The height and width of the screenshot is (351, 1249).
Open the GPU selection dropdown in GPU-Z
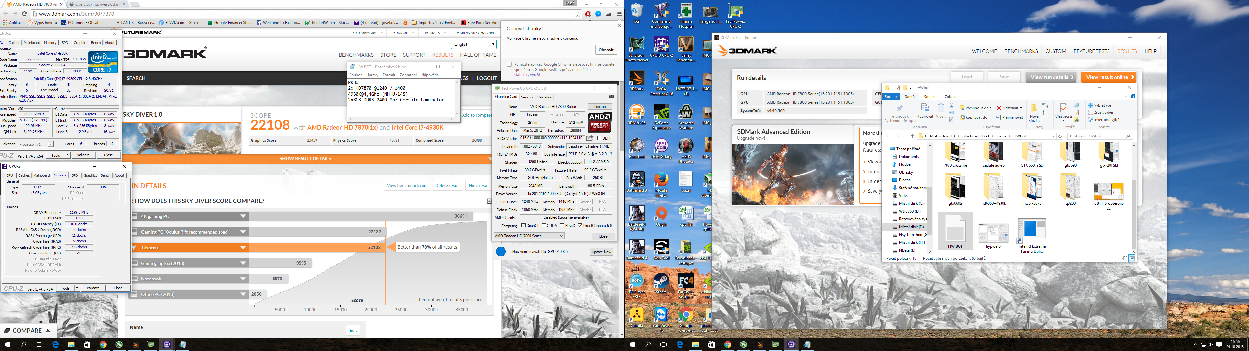(x=529, y=236)
